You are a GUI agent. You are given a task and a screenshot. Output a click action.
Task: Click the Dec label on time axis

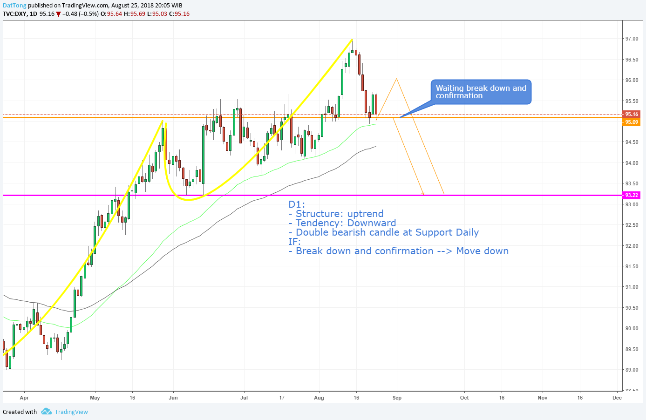pos(617,398)
